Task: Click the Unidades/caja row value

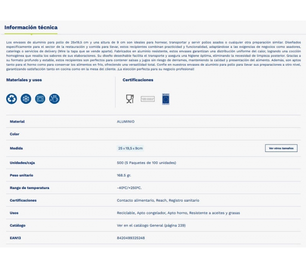Action: (x=146, y=163)
